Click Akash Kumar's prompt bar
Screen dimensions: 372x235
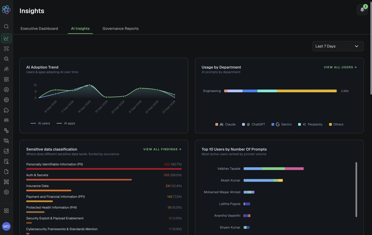click(263, 180)
